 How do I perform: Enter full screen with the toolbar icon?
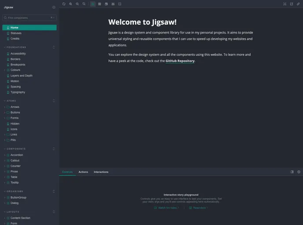(x=285, y=4)
